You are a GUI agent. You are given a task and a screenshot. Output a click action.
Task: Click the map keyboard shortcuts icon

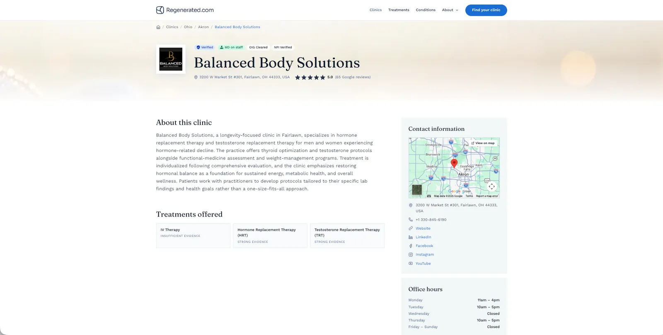coord(429,196)
